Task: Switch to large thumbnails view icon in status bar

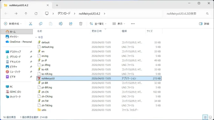Action: [x=210, y=117]
